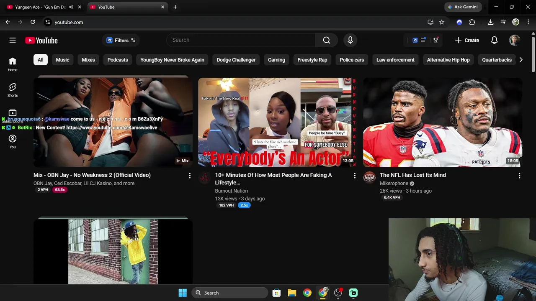
Task: Select the Police cars chip
Action: coord(352,60)
